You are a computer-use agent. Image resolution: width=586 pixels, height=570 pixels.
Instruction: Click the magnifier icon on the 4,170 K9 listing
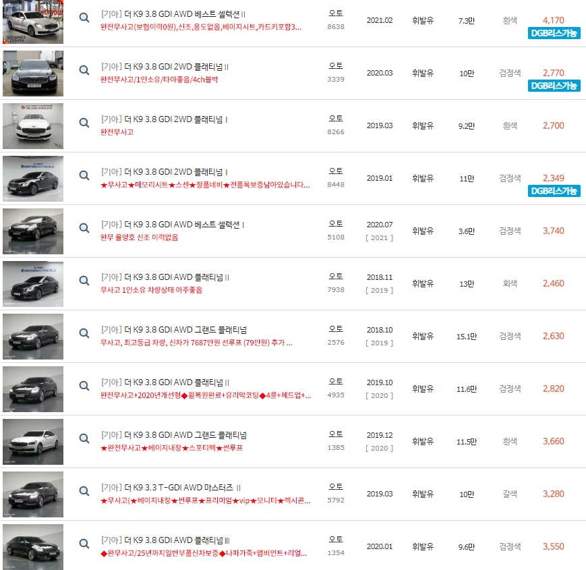(x=84, y=18)
